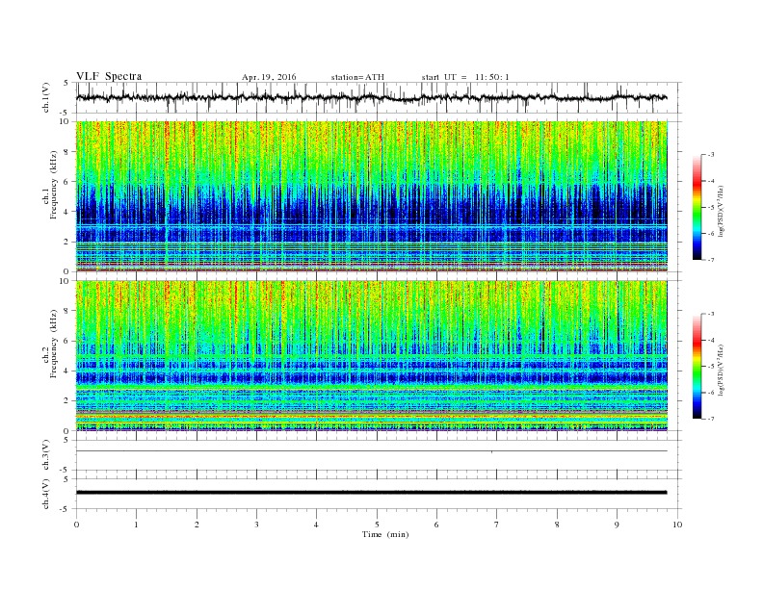
Task: Click the '-7' value on ch.2 colorbar
Action: 710,419
